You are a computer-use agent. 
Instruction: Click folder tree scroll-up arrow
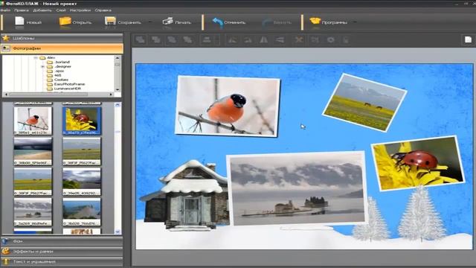click(118, 58)
